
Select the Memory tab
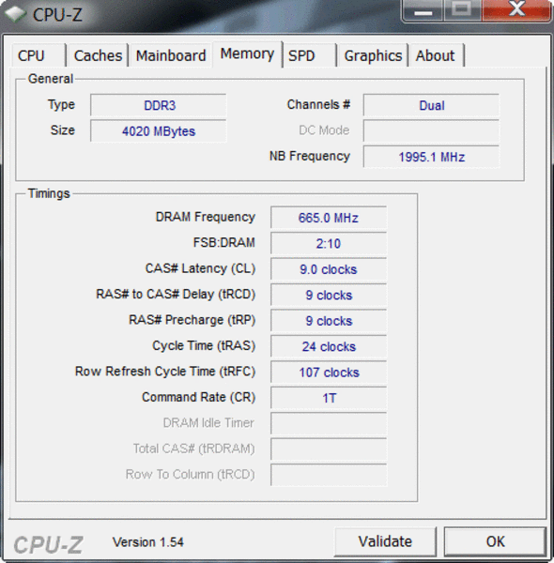(x=247, y=53)
